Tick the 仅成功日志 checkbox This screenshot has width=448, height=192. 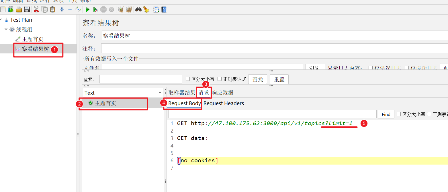407,68
